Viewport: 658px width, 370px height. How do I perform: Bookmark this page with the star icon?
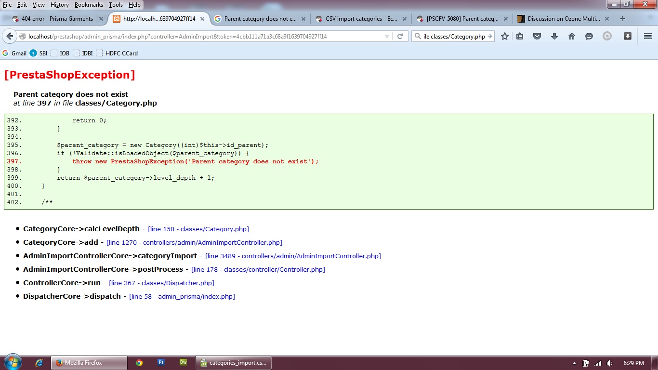point(505,36)
